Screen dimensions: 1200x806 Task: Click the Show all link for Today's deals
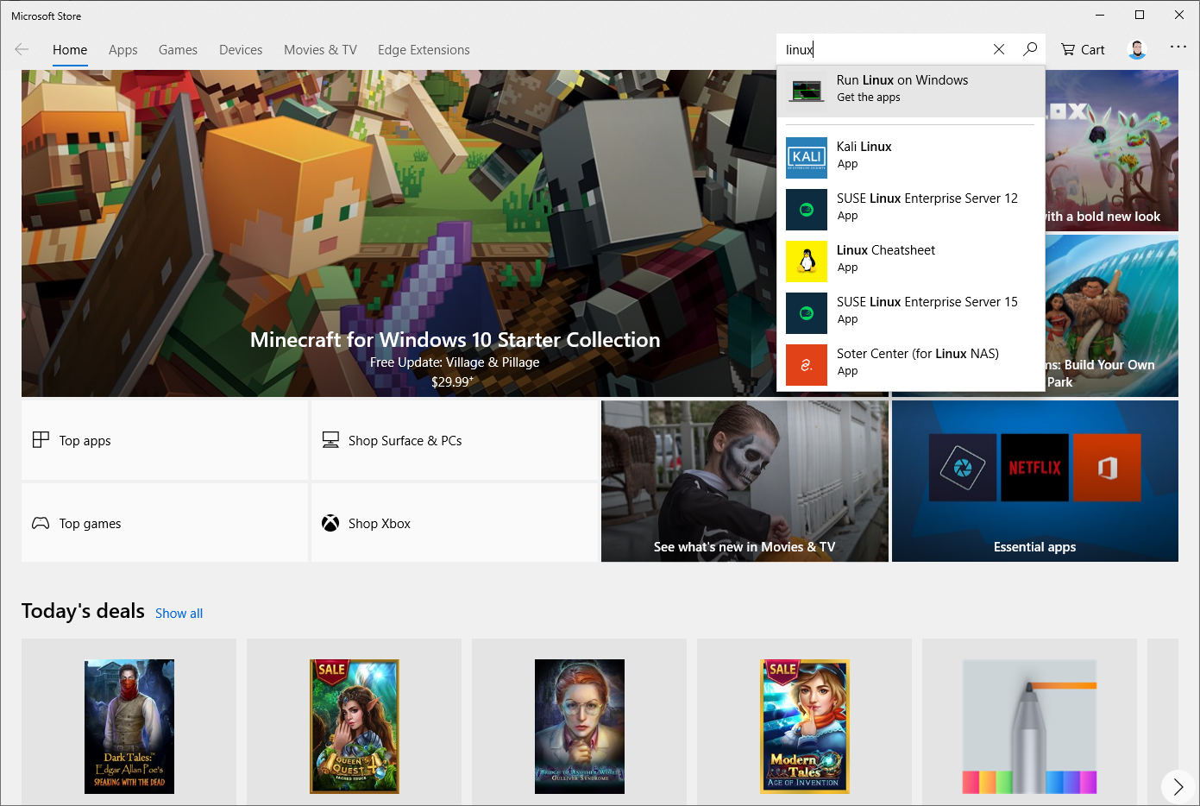click(x=179, y=614)
